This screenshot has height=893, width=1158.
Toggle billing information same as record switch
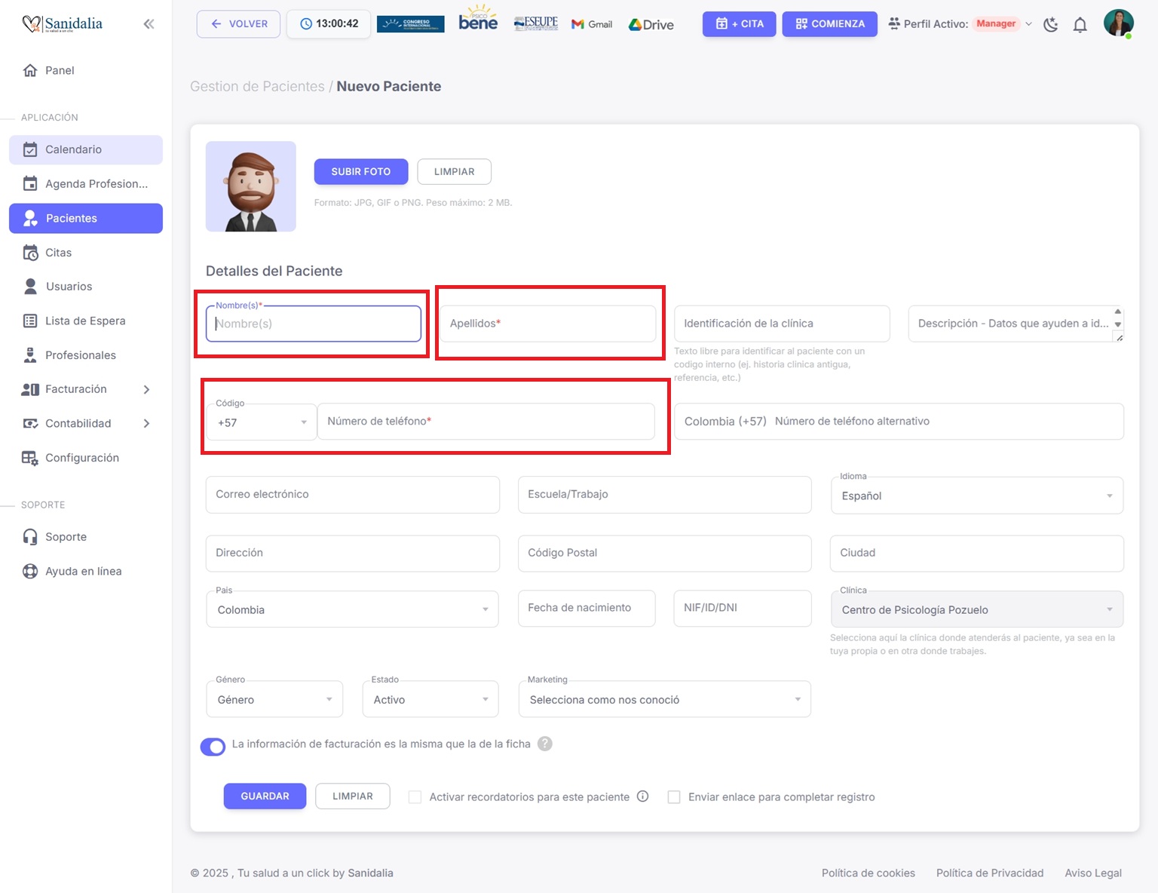pyautogui.click(x=213, y=747)
